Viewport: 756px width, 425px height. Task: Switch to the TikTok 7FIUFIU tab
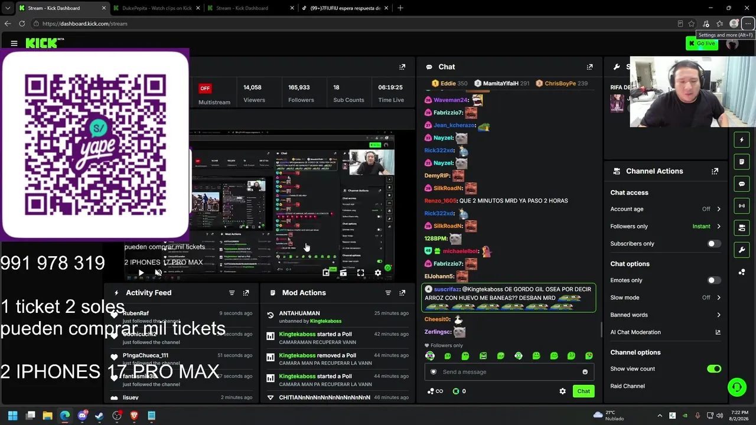[345, 8]
